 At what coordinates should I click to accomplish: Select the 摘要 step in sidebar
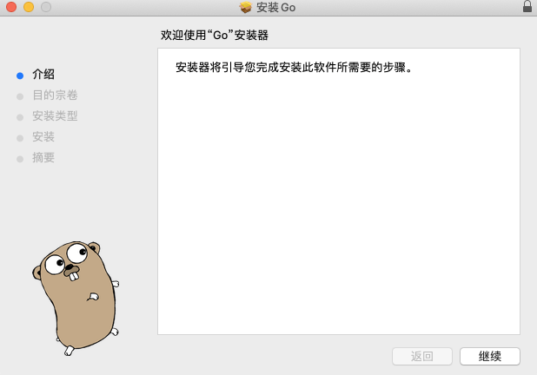pyautogui.click(x=43, y=158)
